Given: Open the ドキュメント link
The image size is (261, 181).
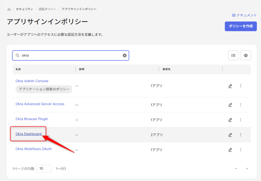Looking at the screenshot, I should tap(244, 15).
